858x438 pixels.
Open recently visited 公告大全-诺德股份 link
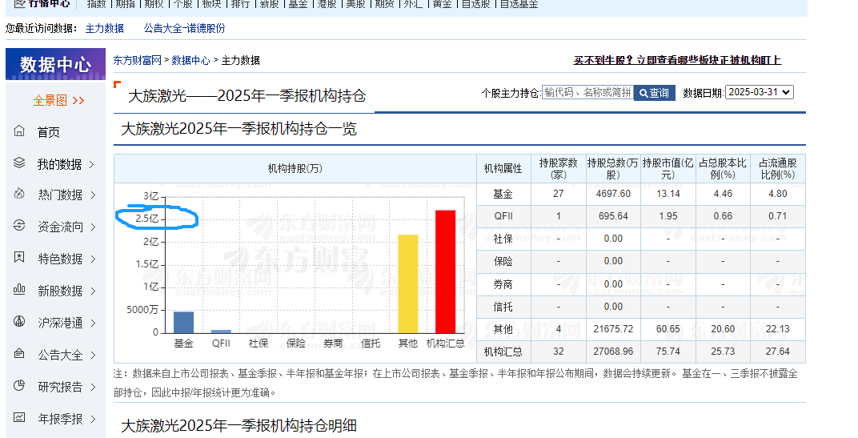(x=184, y=29)
